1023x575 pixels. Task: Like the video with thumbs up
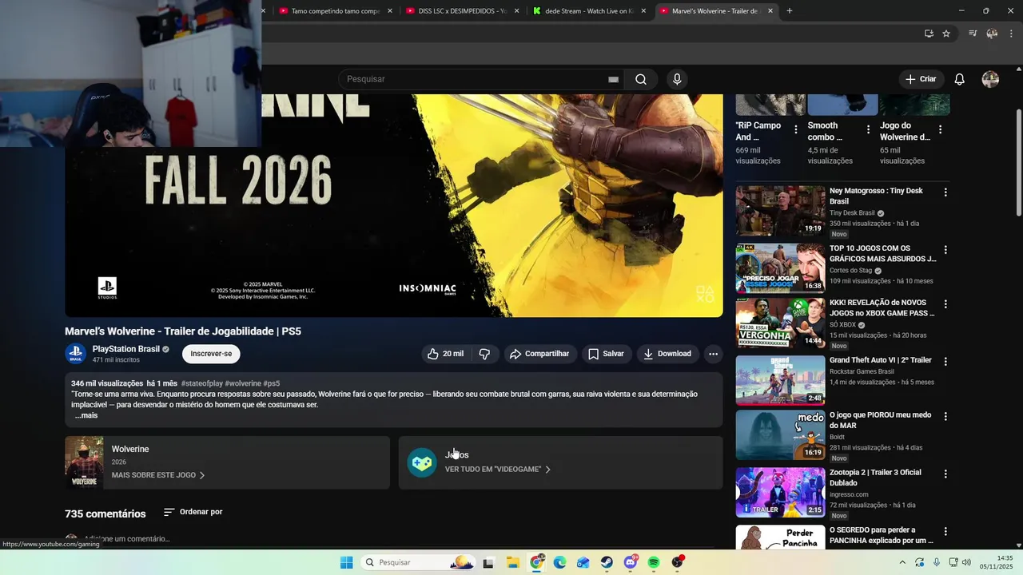coord(446,354)
